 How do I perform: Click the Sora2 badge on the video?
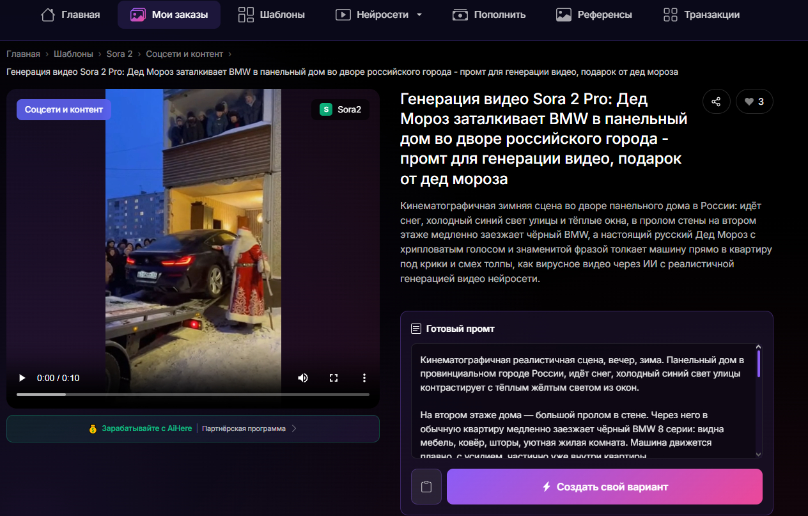click(x=340, y=109)
